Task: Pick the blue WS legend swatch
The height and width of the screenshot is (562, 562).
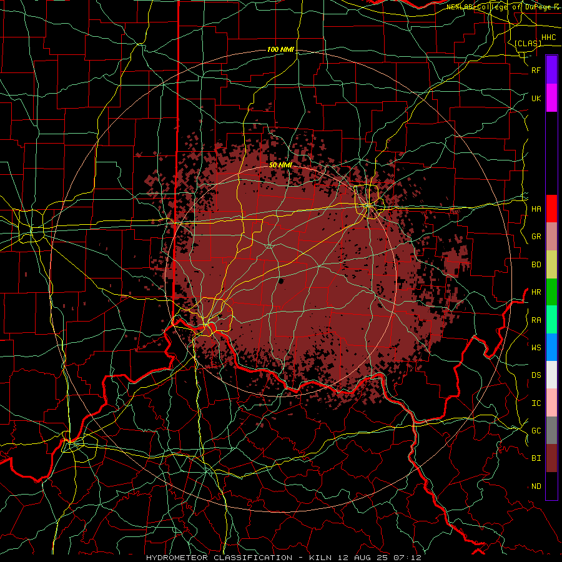Action: (x=551, y=347)
